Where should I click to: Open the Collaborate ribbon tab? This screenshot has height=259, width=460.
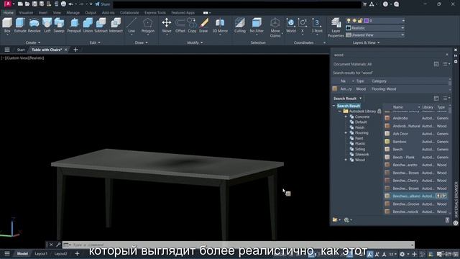click(129, 13)
